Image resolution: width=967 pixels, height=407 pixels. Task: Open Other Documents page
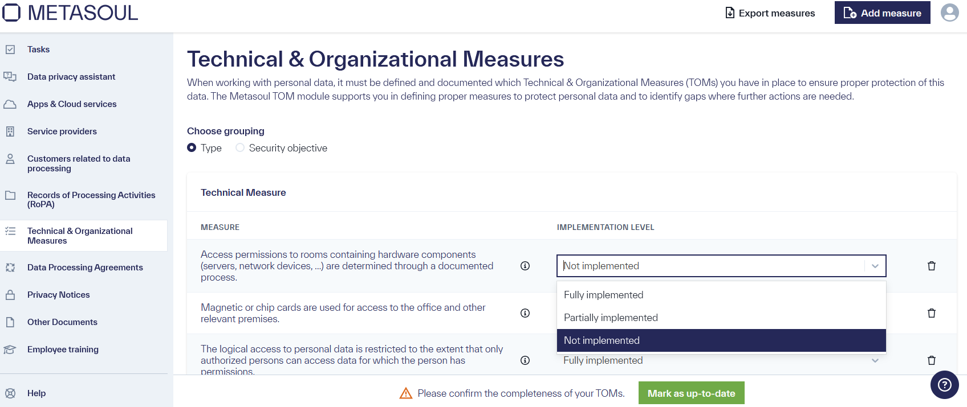pos(62,322)
